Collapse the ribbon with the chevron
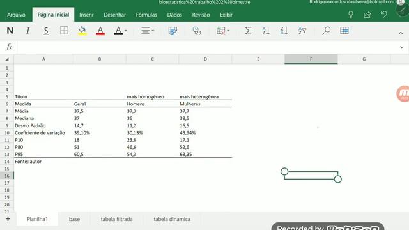The image size is (409, 230). coord(401,33)
